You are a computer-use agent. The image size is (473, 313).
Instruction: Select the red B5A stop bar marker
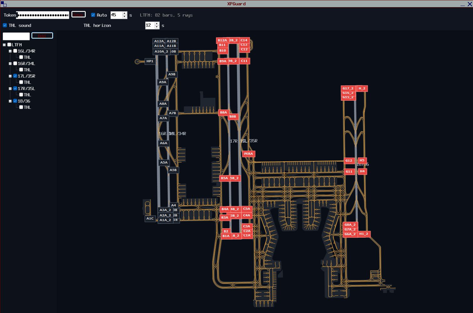pos(225,178)
